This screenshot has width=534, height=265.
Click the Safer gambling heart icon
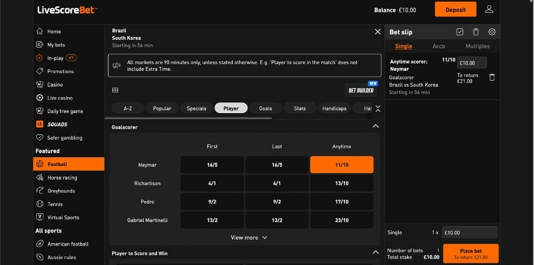click(x=40, y=138)
